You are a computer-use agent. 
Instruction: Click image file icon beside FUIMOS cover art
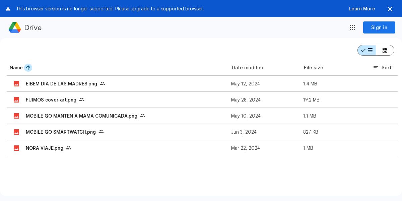coord(16,100)
